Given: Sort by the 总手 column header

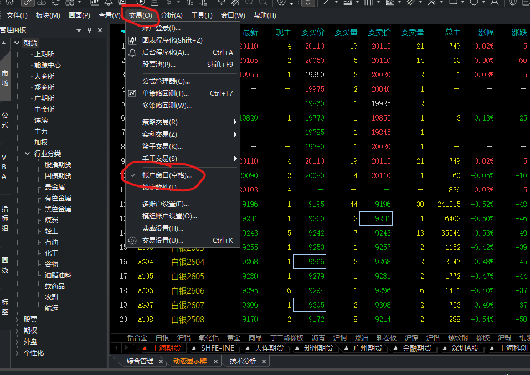Looking at the screenshot, I should tap(452, 33).
